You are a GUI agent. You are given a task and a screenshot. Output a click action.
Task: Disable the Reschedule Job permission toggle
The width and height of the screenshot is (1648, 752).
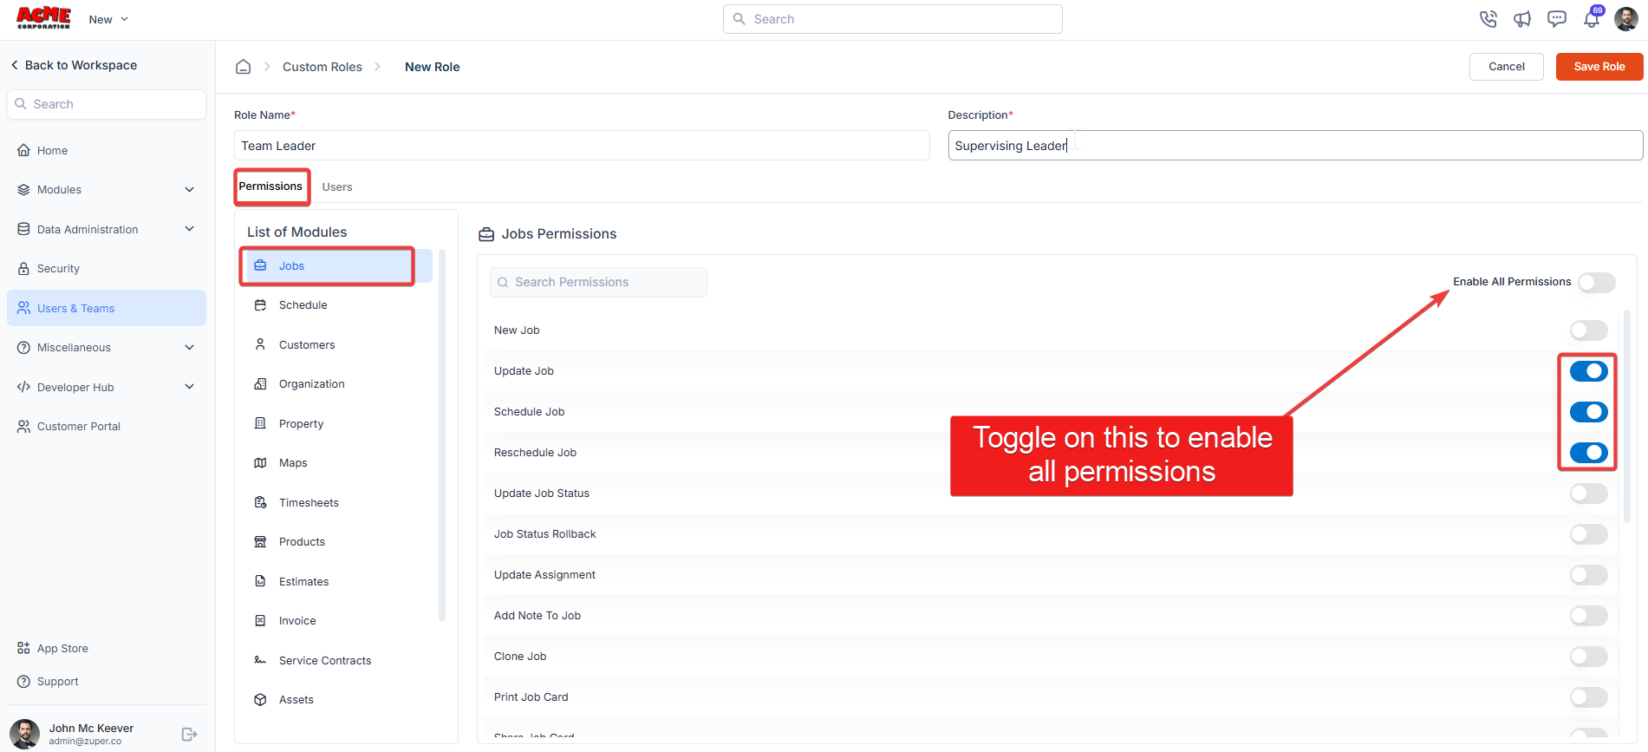coord(1589,453)
